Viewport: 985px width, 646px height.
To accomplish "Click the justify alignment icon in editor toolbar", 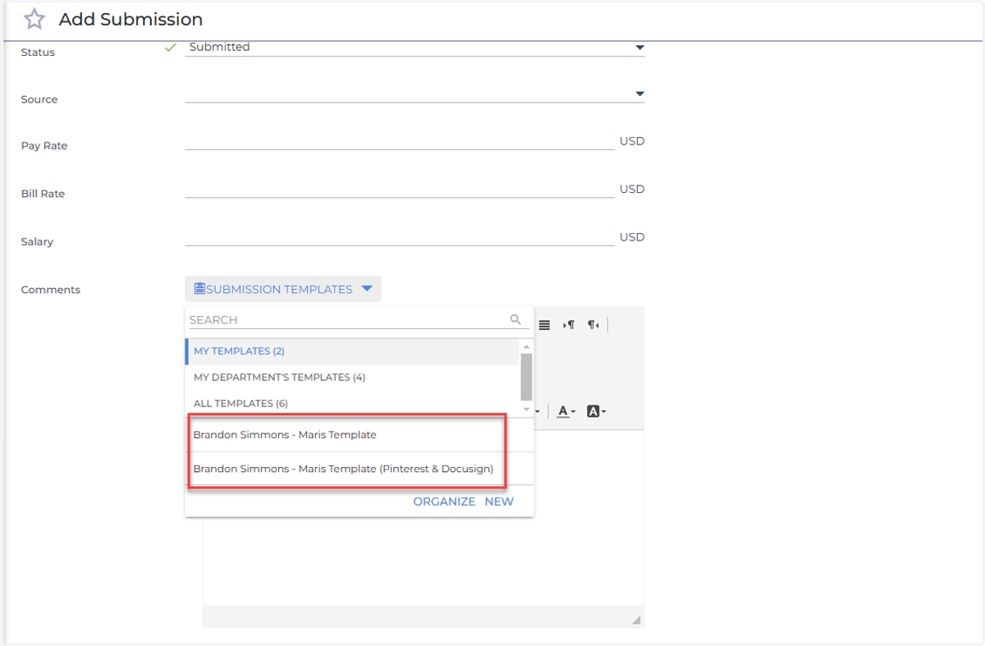I will pos(544,325).
